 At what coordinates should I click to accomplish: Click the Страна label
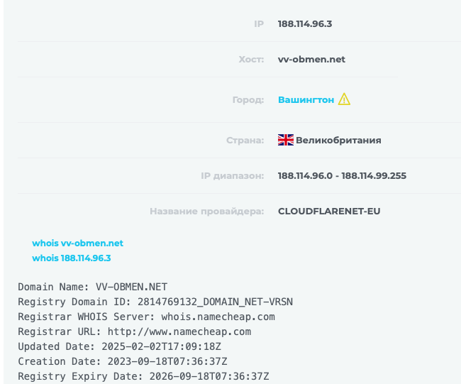[x=245, y=140]
